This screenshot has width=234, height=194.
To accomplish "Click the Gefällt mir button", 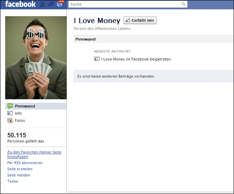I will pos(140,20).
